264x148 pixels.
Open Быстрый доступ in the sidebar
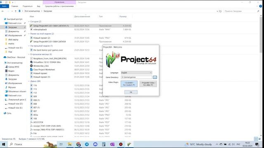pyautogui.click(x=14, y=19)
